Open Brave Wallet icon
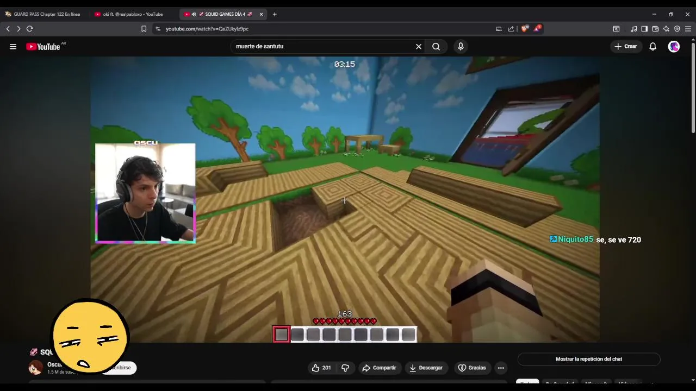This screenshot has height=391, width=696. [655, 29]
